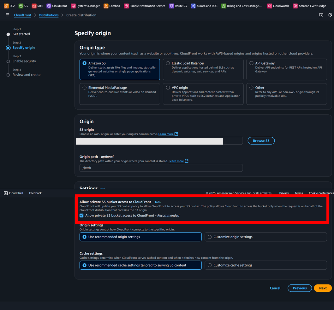This screenshot has width=334, height=310.
Task: Click the Specify origin page heading
Action: pos(93,33)
